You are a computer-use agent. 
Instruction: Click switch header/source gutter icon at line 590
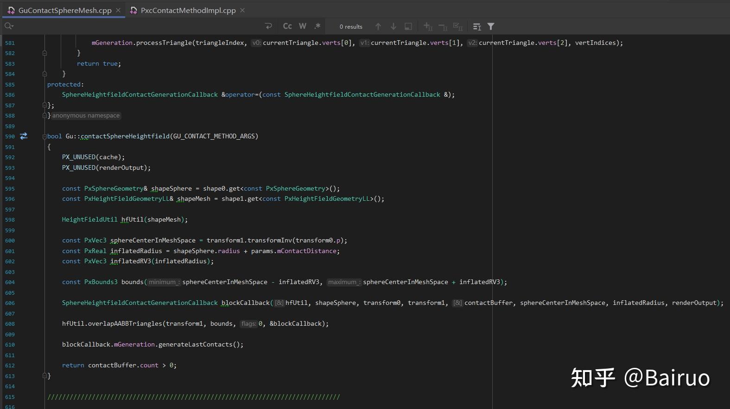point(24,136)
